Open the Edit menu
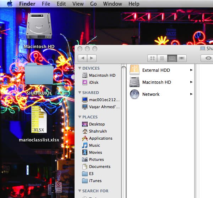Viewport: 213px width, 198px height. pos(61,4)
